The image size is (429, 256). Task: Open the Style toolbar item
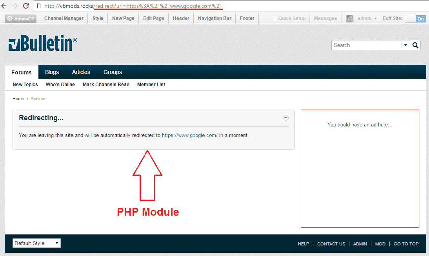coord(98,18)
